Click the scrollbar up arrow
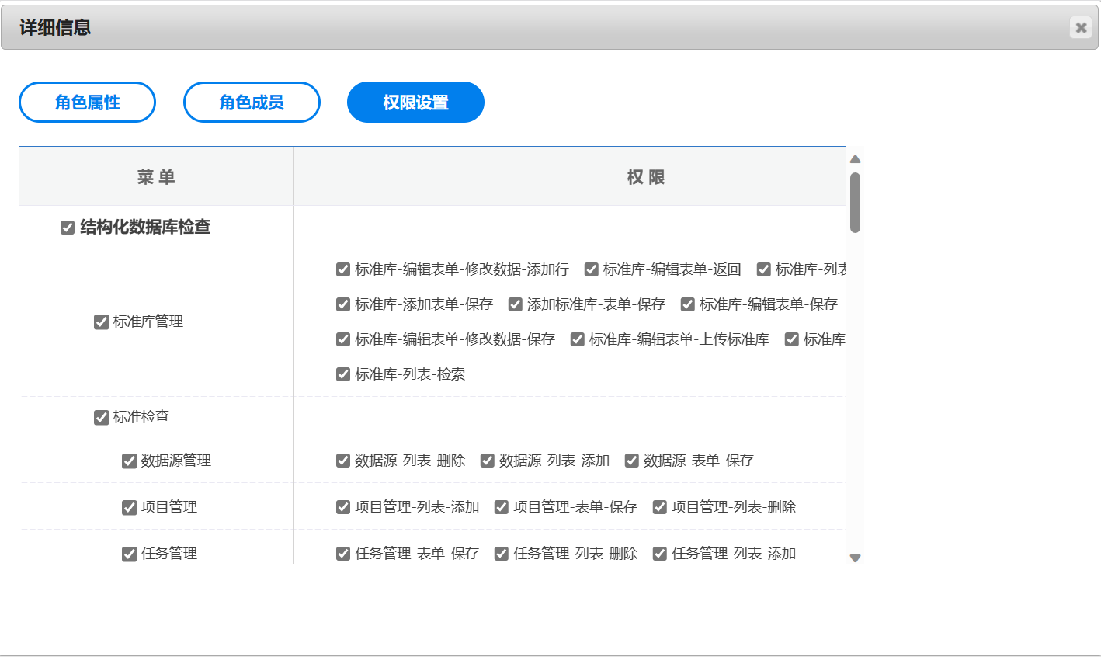This screenshot has width=1101, height=657. (855, 159)
